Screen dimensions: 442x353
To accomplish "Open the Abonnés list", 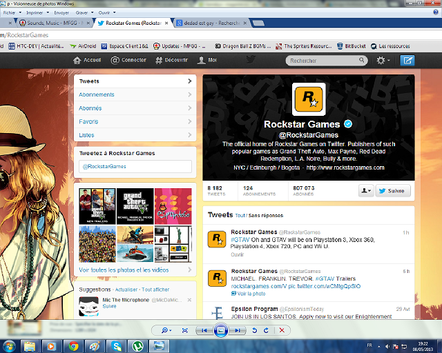I will tap(135, 108).
